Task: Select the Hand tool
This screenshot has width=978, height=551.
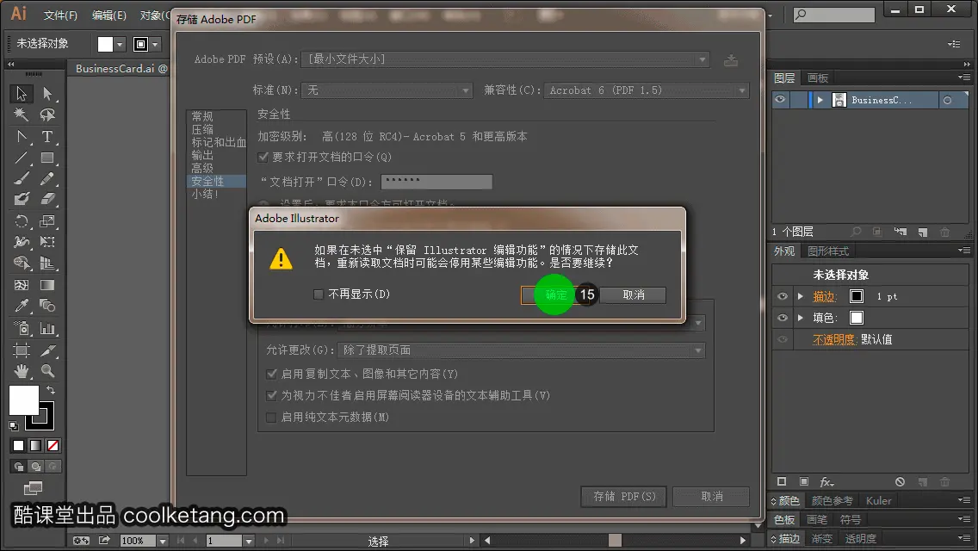Action: (x=22, y=371)
